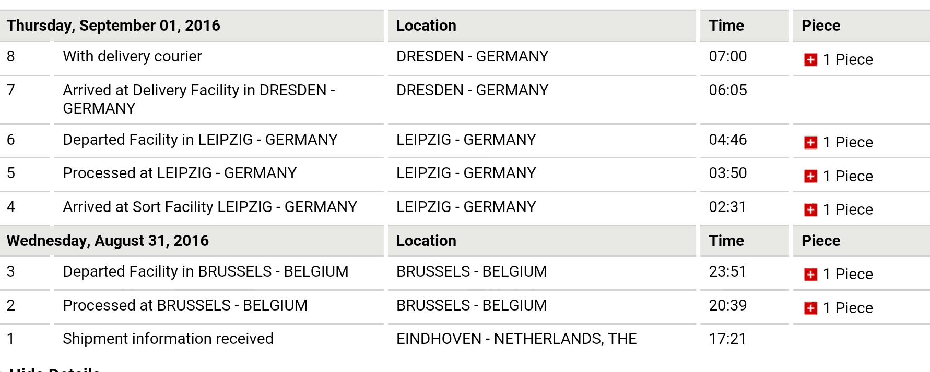Open the 1 Piece link at 04:46

[847, 142]
